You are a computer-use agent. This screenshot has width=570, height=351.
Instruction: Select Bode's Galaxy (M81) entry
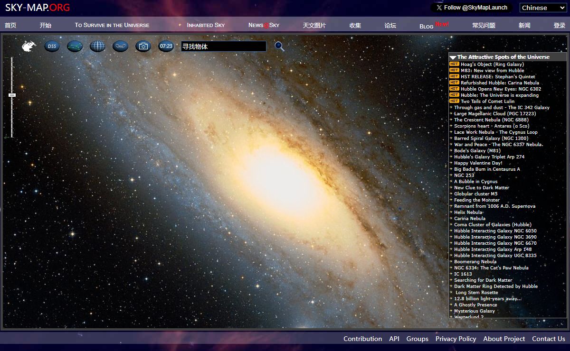tap(477, 150)
